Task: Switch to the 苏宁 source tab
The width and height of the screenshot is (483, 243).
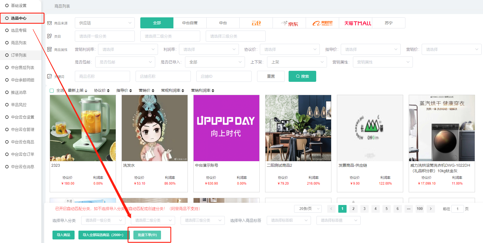Action: point(389,23)
